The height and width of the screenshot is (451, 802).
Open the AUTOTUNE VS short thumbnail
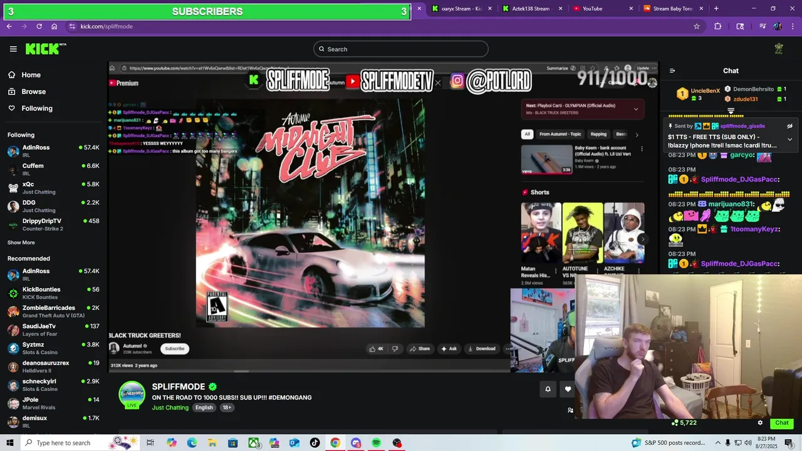click(582, 232)
